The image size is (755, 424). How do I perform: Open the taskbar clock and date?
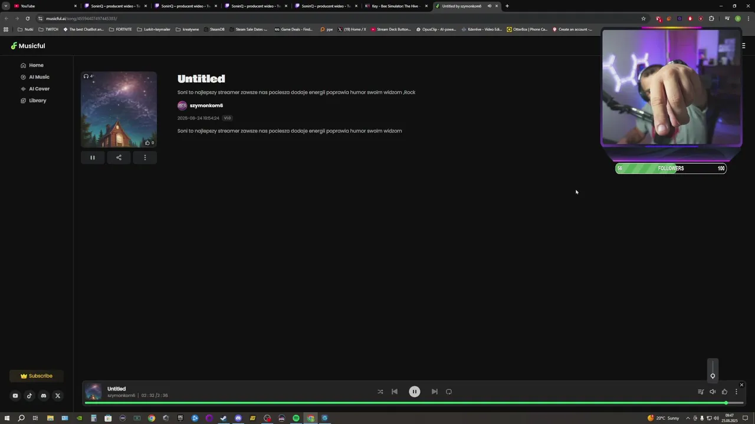pos(729,418)
